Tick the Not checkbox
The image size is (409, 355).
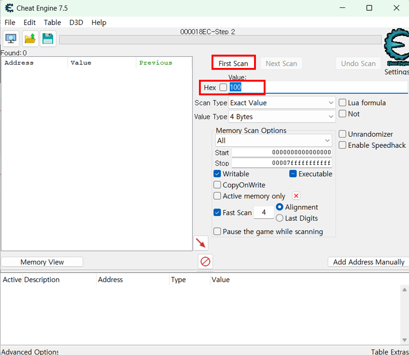[x=342, y=114]
